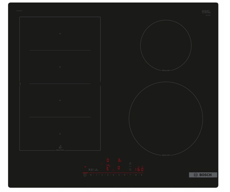230x192 pixels.
Task: Tap the red Wi-Fi Home Connect icon
Action: 85,167
